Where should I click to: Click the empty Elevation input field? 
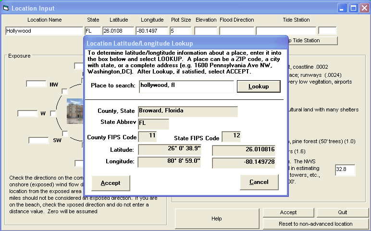point(206,31)
